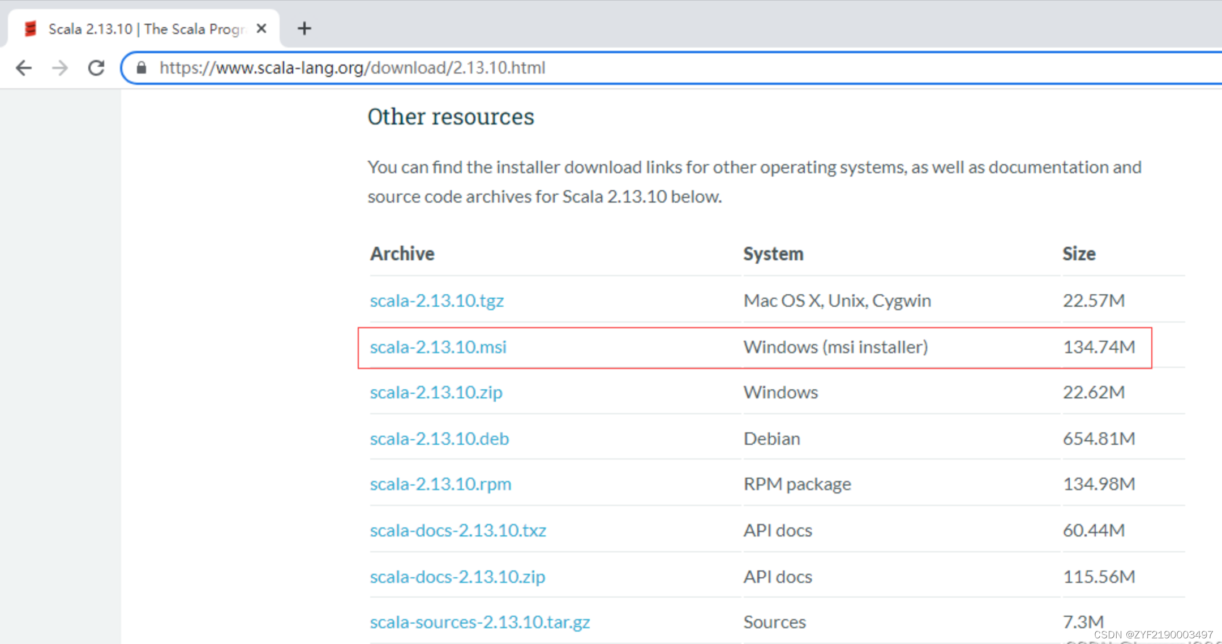Click the Other resources heading

[451, 117]
